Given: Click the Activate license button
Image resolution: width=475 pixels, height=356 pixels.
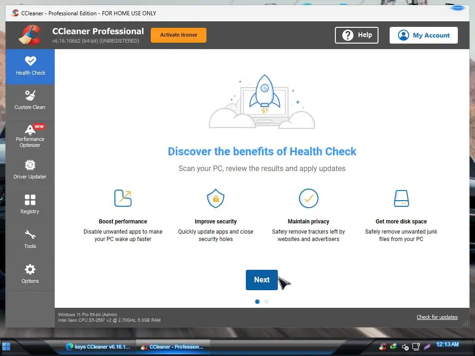Looking at the screenshot, I should pos(179,35).
